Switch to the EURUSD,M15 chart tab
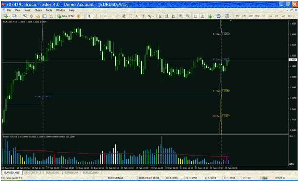 [12, 172]
